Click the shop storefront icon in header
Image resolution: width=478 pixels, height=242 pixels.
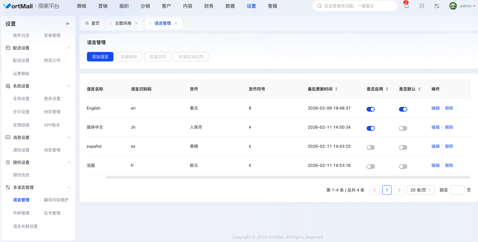(x=422, y=6)
